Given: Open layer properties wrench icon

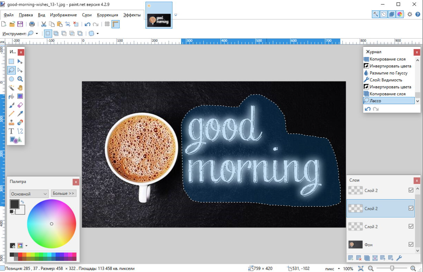Looking at the screenshot, I should tap(399, 258).
